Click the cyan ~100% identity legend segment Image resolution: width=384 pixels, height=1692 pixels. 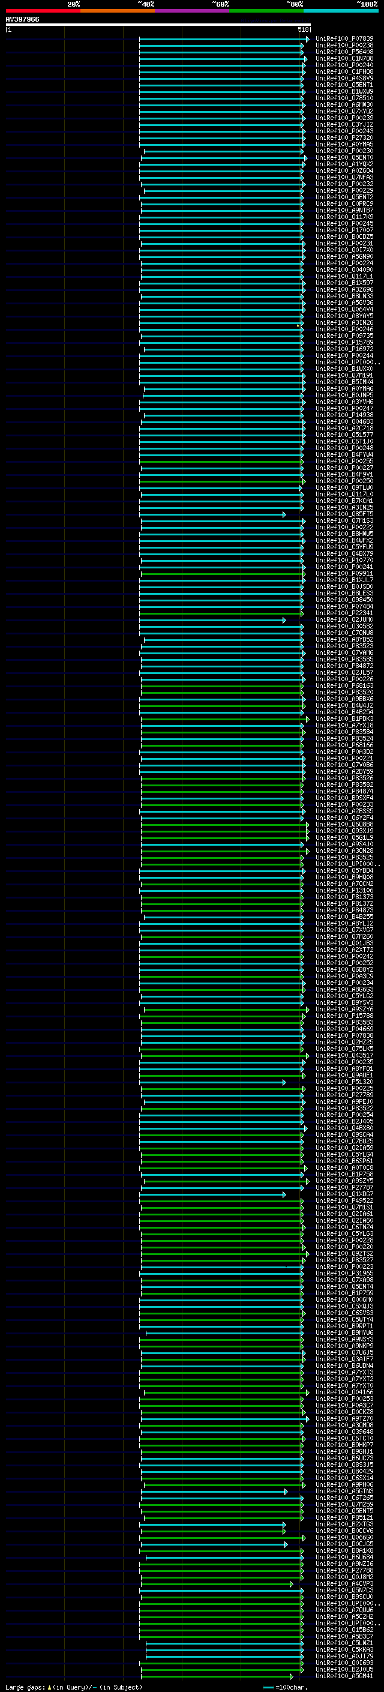[x=341, y=11]
